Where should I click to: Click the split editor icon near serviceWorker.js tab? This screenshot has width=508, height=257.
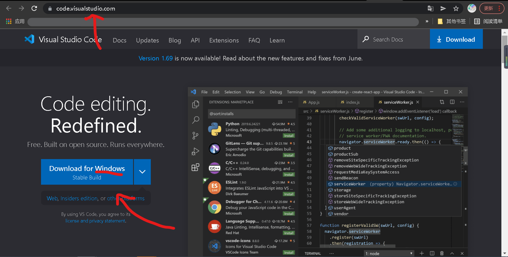452,102
